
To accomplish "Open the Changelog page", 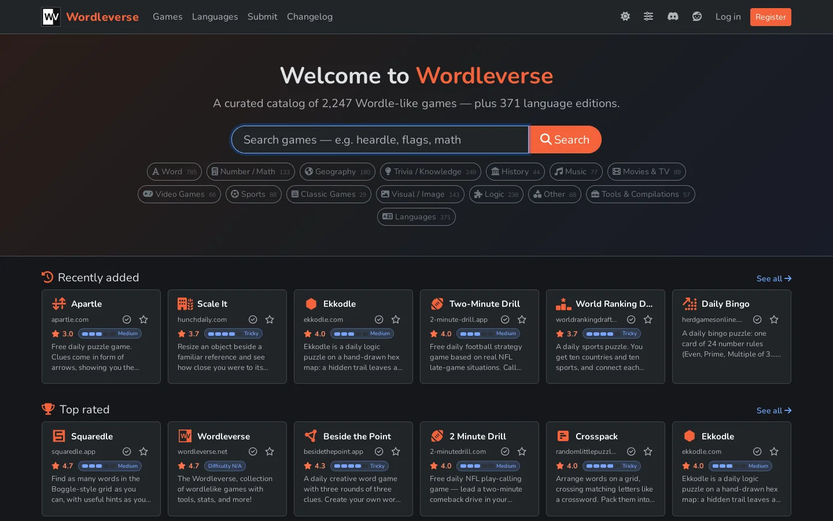I will pyautogui.click(x=309, y=17).
